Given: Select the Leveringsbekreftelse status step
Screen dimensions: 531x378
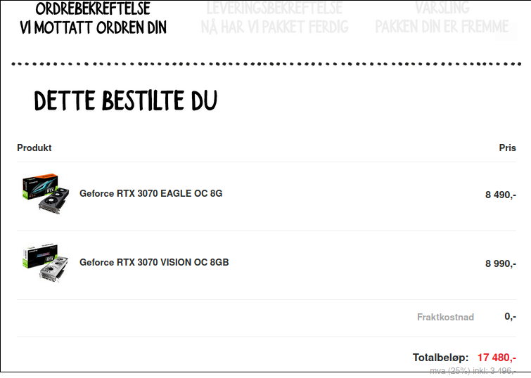Looking at the screenshot, I should [x=274, y=18].
